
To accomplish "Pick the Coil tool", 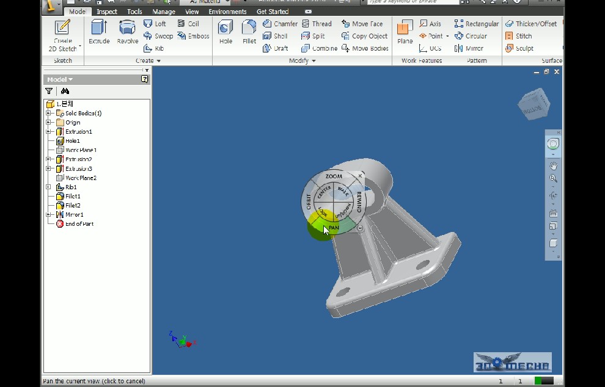I will tap(188, 24).
